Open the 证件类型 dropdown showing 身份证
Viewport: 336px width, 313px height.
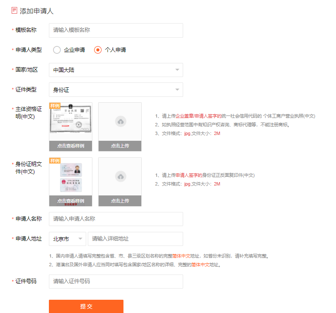(x=116, y=90)
